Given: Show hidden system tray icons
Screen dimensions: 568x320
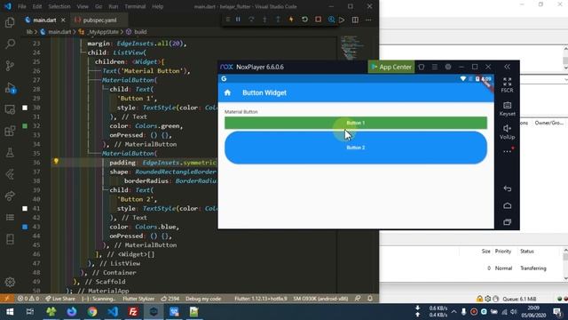Looking at the screenshot, I should [x=454, y=312].
